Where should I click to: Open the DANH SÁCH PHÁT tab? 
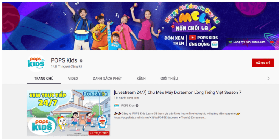click(x=107, y=79)
